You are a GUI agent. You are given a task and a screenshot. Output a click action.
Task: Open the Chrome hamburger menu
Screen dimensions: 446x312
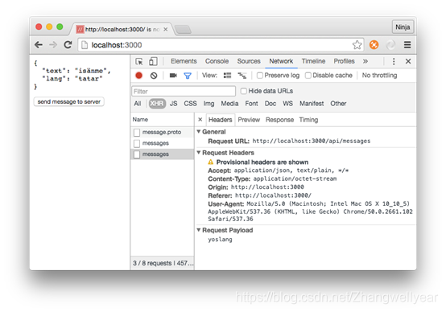click(407, 45)
